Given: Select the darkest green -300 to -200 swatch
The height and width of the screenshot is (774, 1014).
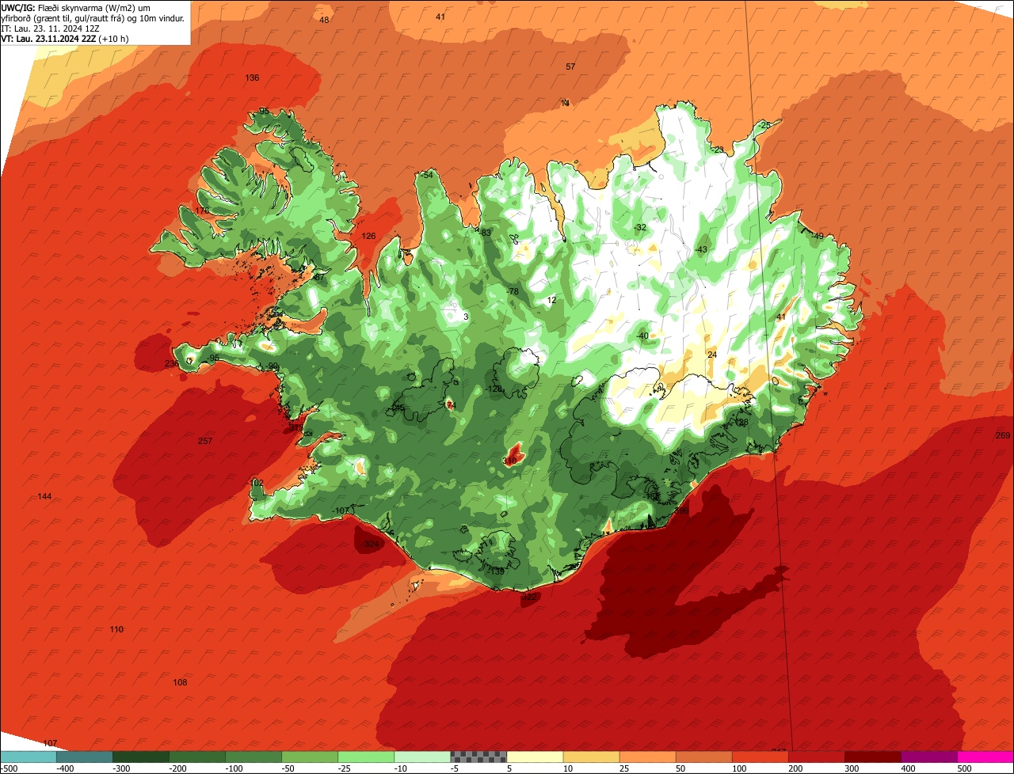Looking at the screenshot, I should (x=140, y=757).
